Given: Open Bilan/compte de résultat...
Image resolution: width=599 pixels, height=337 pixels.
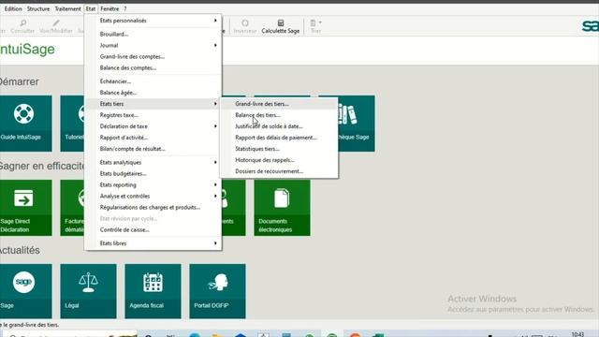Looking at the screenshot, I should pyautogui.click(x=153, y=149).
